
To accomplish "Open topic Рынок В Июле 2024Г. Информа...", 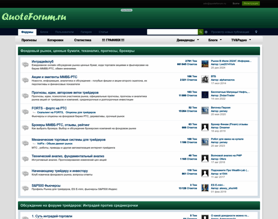I will pos(231,61).
